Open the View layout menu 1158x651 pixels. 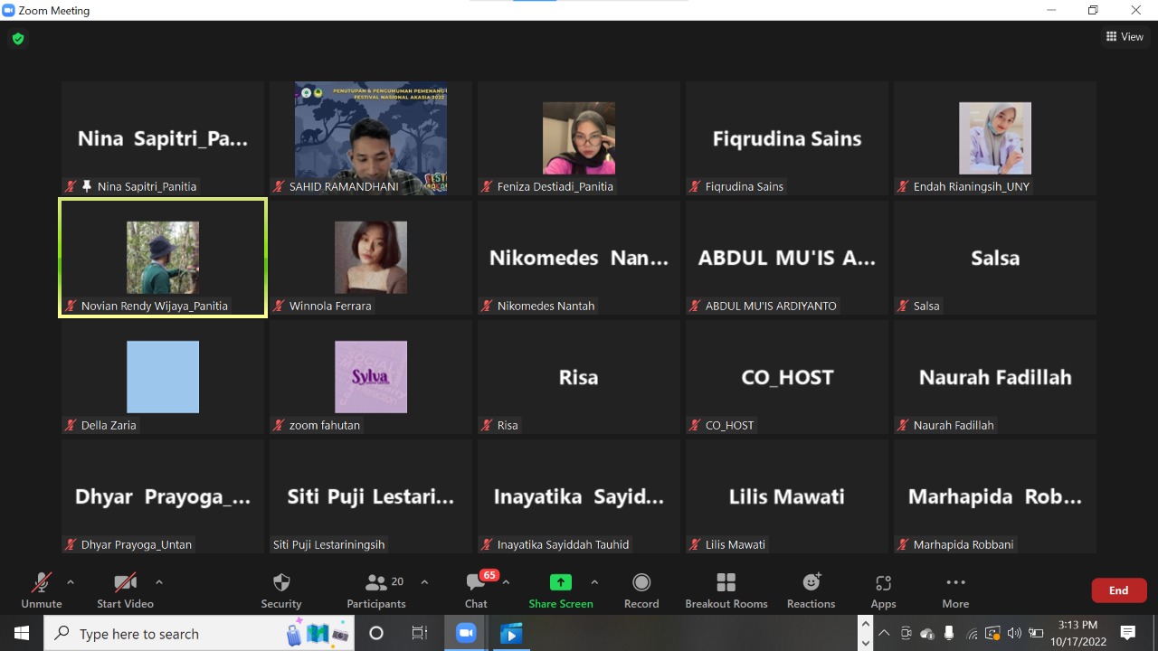pyautogui.click(x=1125, y=37)
